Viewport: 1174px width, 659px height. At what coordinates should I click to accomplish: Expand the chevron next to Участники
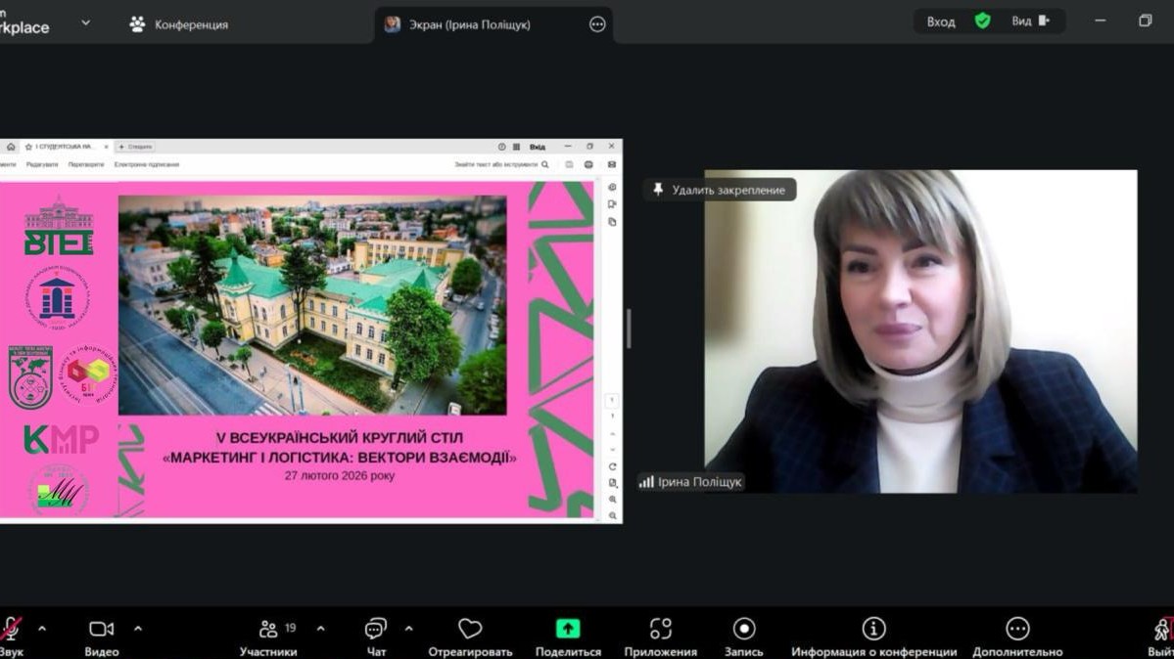320,629
